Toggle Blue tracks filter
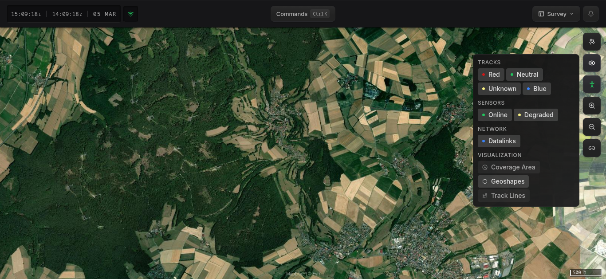 [536, 89]
